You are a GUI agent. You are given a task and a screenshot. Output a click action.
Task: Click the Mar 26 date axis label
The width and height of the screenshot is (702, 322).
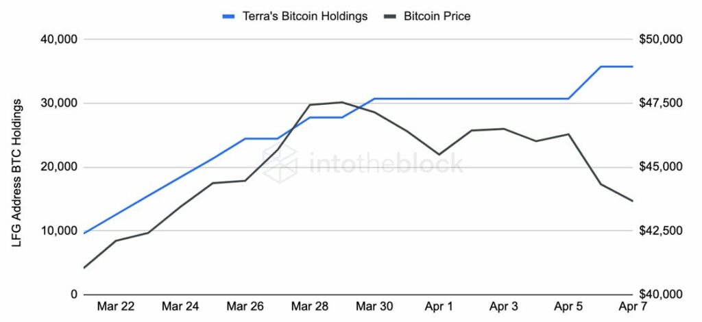click(x=245, y=307)
